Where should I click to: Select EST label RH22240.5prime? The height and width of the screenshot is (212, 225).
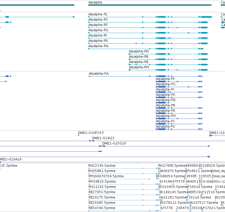click(x=102, y=166)
